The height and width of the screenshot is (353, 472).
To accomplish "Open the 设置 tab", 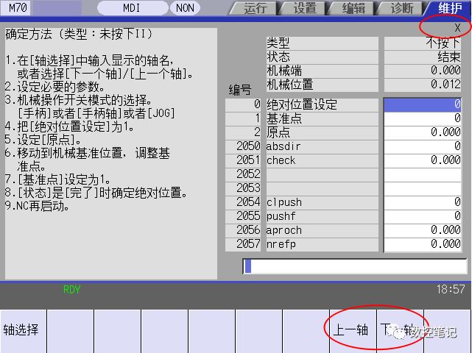I will (303, 8).
